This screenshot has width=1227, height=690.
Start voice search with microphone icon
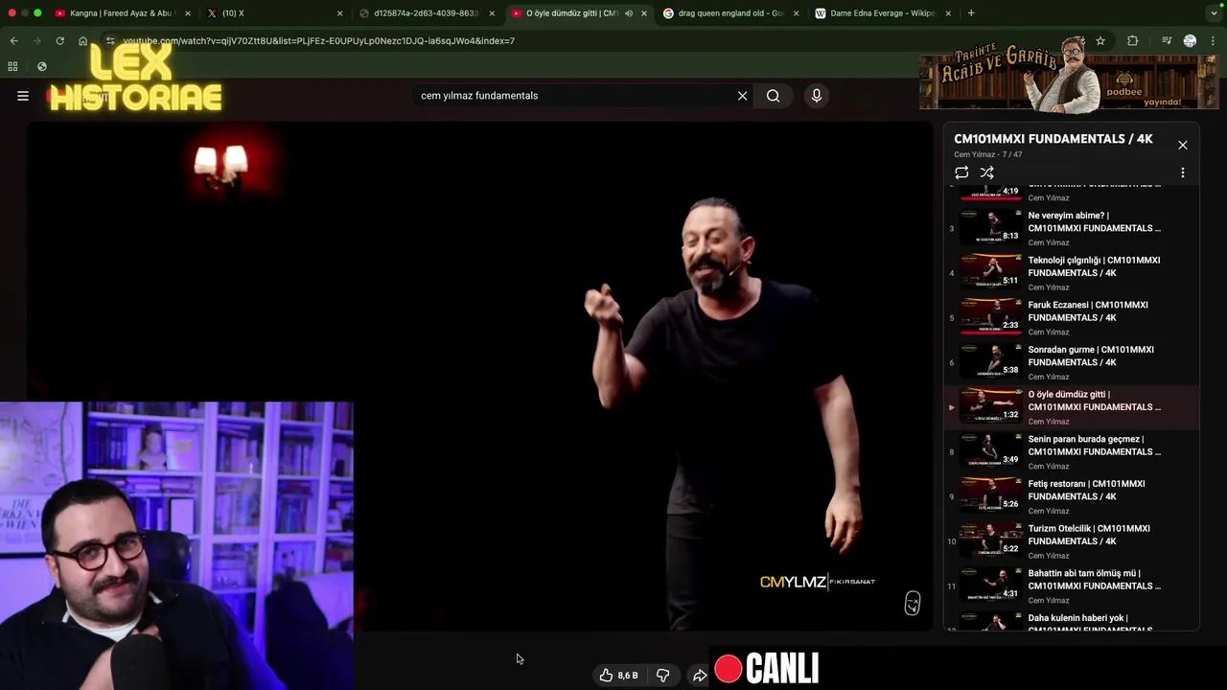pyautogui.click(x=817, y=96)
